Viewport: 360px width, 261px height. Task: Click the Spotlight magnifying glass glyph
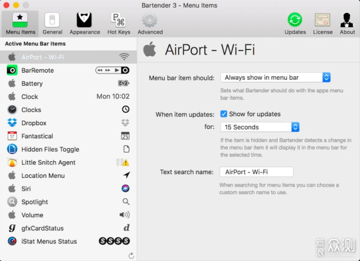[126, 202]
